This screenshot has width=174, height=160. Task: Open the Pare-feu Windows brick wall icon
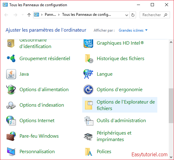[x=11, y=136]
